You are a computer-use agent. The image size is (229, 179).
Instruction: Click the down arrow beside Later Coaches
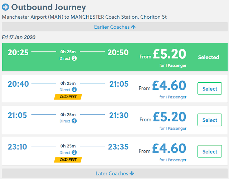coord(132,174)
